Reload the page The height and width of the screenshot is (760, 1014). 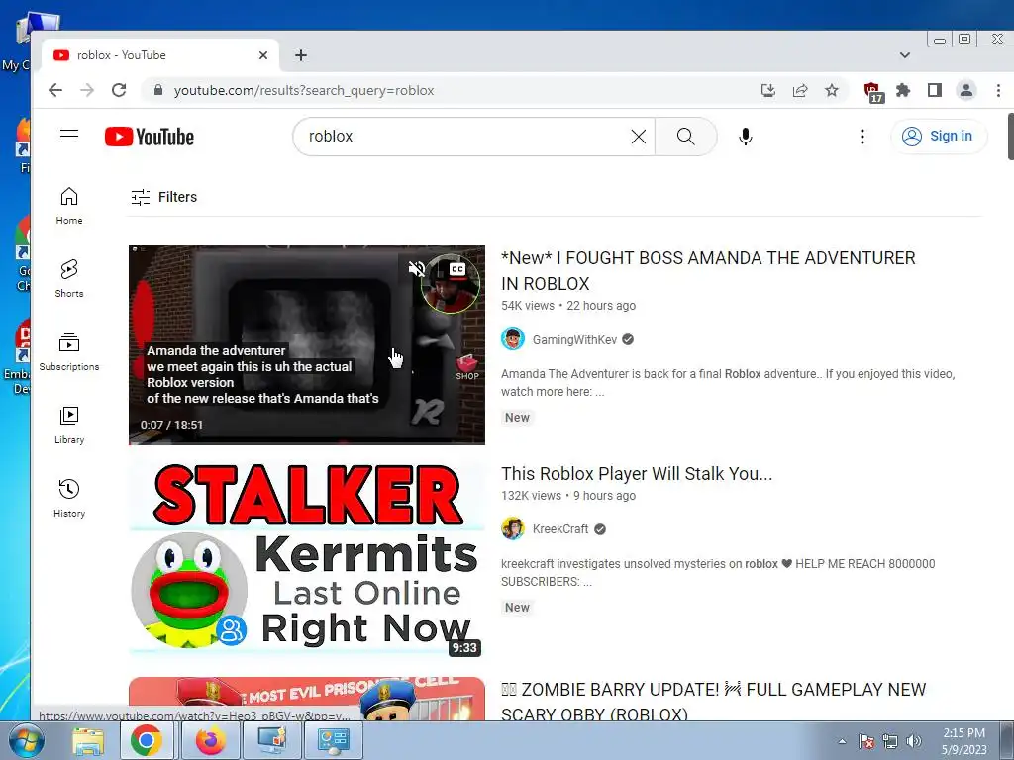click(119, 90)
